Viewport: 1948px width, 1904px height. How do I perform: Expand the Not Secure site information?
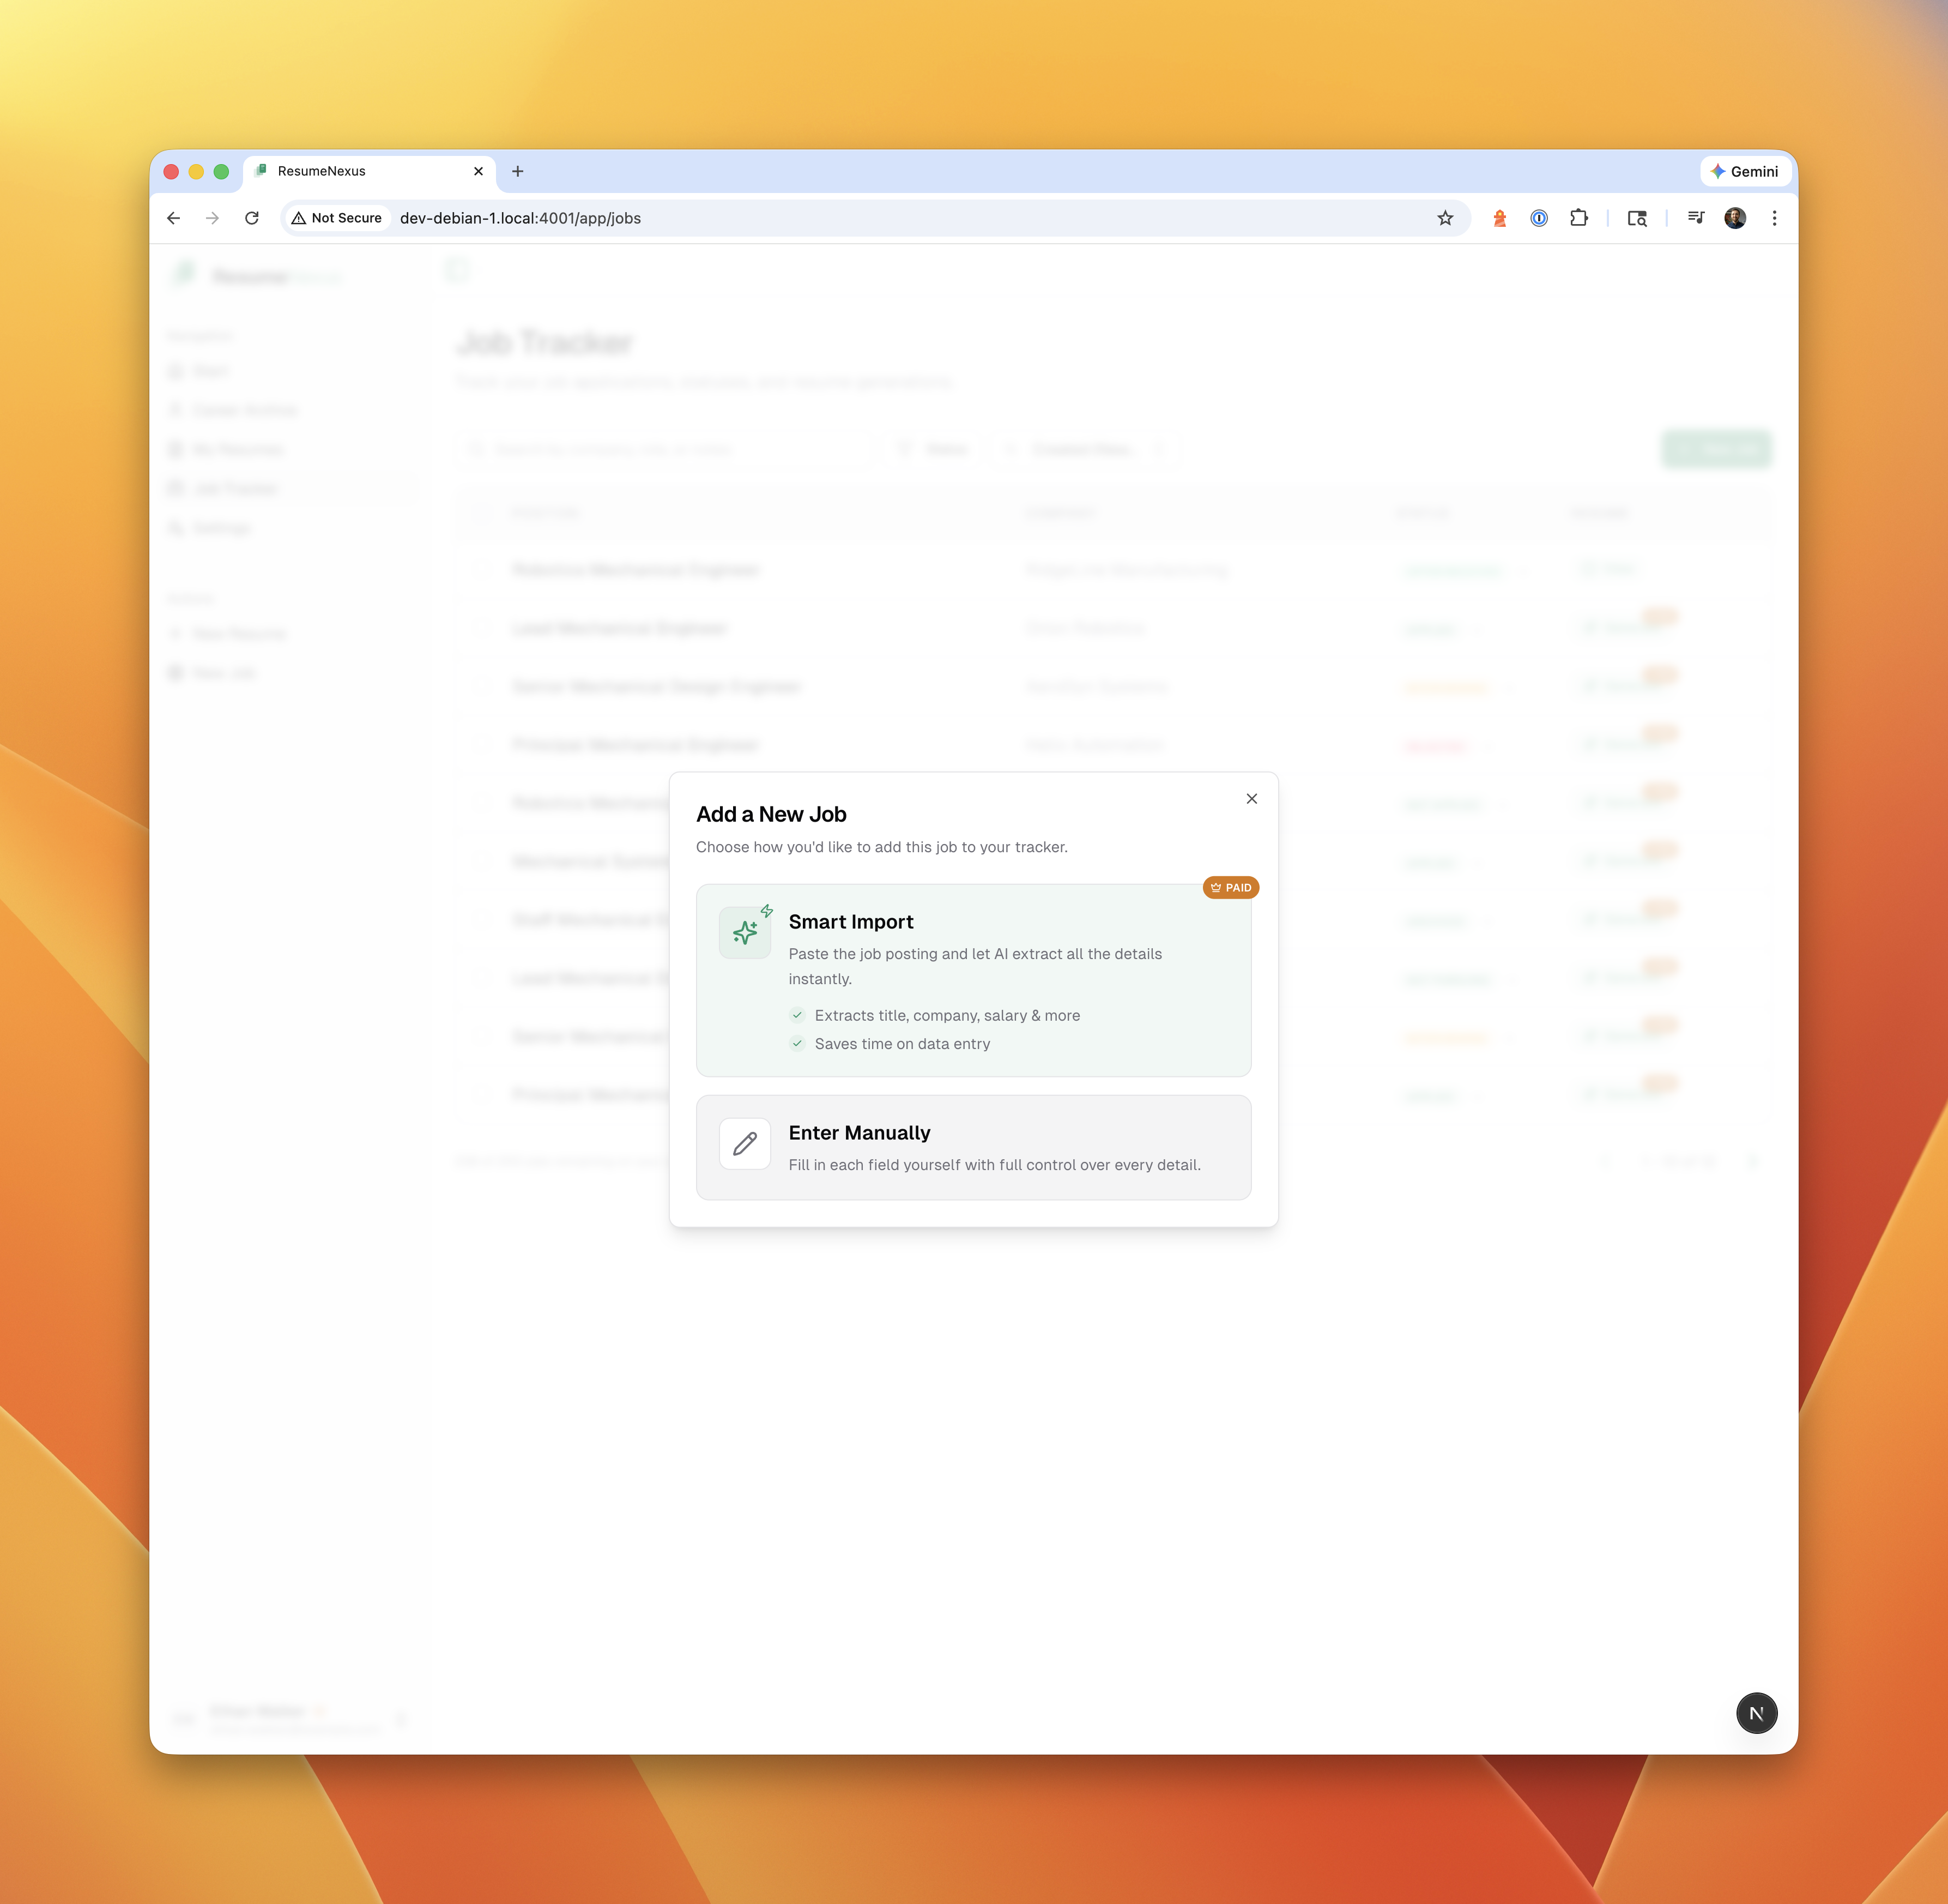tap(336, 218)
